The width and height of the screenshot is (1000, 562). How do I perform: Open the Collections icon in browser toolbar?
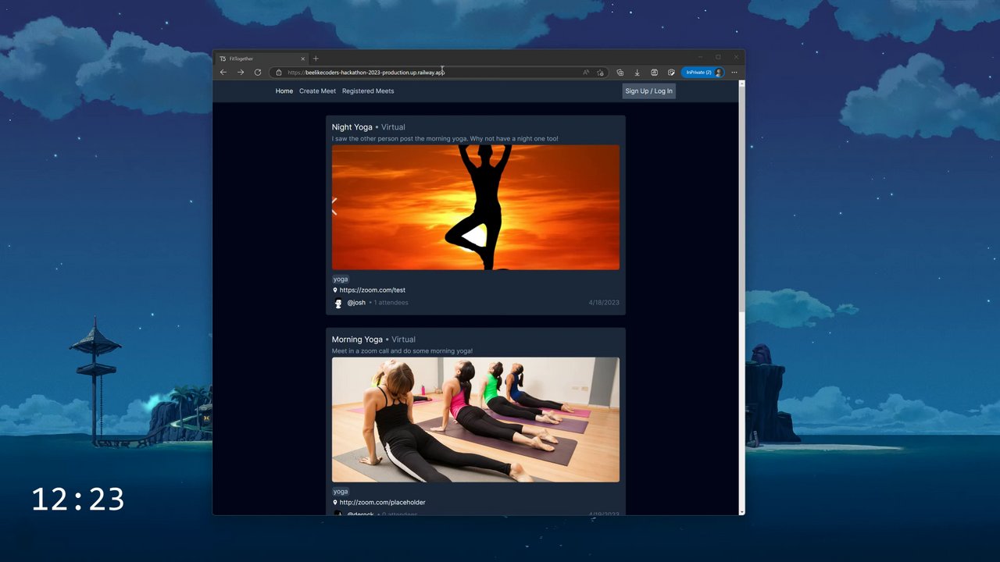point(620,73)
